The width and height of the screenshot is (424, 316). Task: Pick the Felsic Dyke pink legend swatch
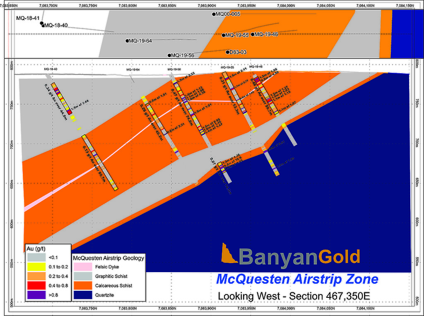click(82, 267)
